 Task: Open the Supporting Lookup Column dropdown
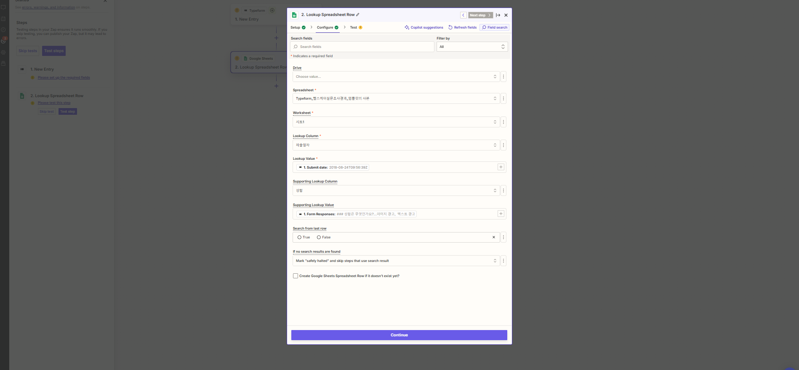click(x=396, y=190)
